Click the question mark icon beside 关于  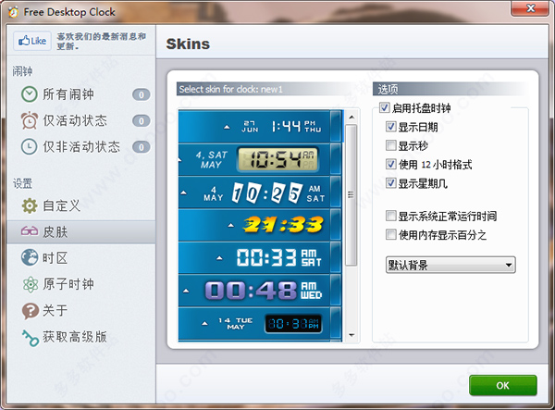[x=31, y=311]
